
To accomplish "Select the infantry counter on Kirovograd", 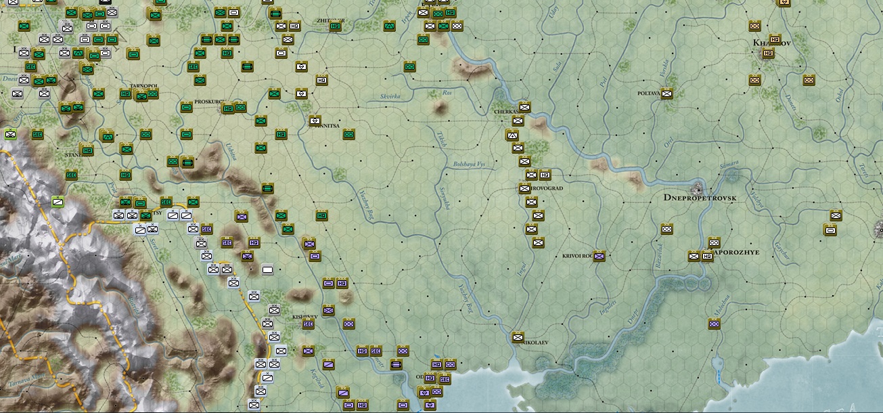I will click(524, 188).
